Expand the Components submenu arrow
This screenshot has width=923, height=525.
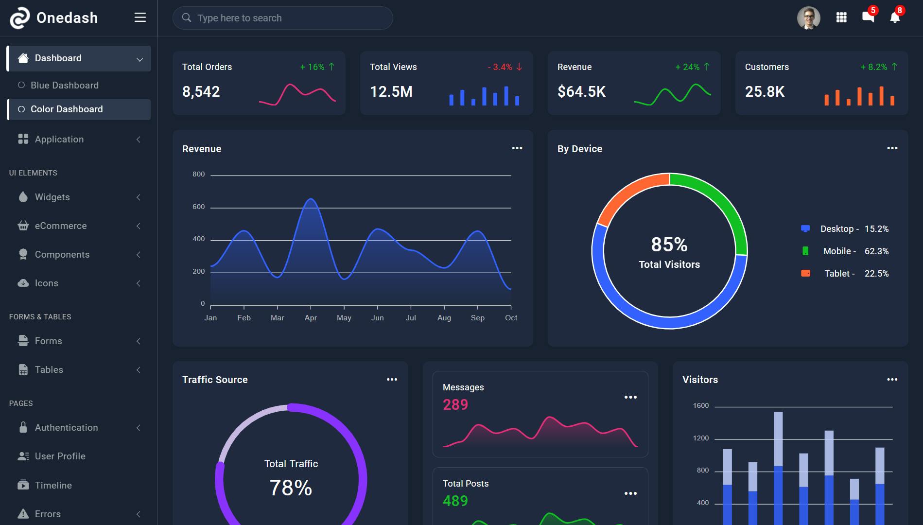tap(139, 255)
